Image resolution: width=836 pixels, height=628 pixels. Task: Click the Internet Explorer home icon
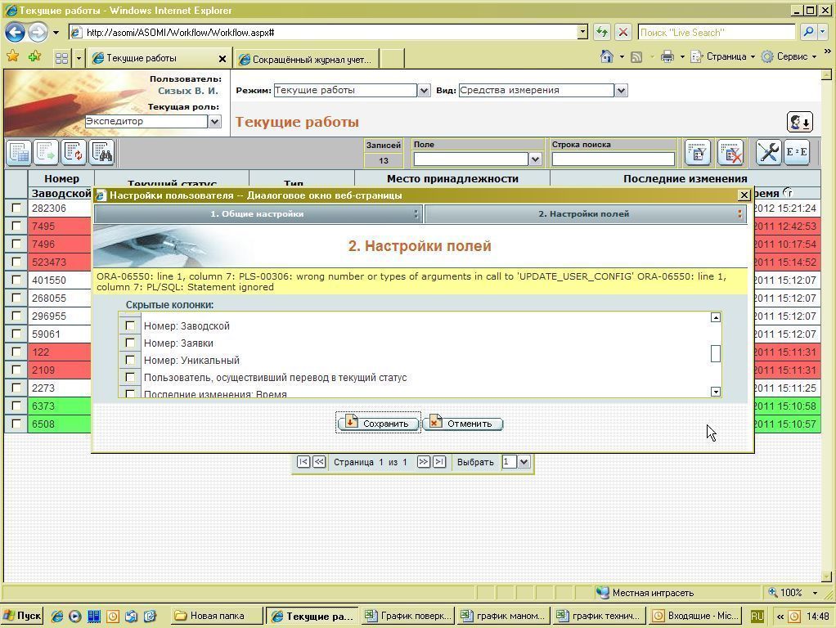coord(606,57)
